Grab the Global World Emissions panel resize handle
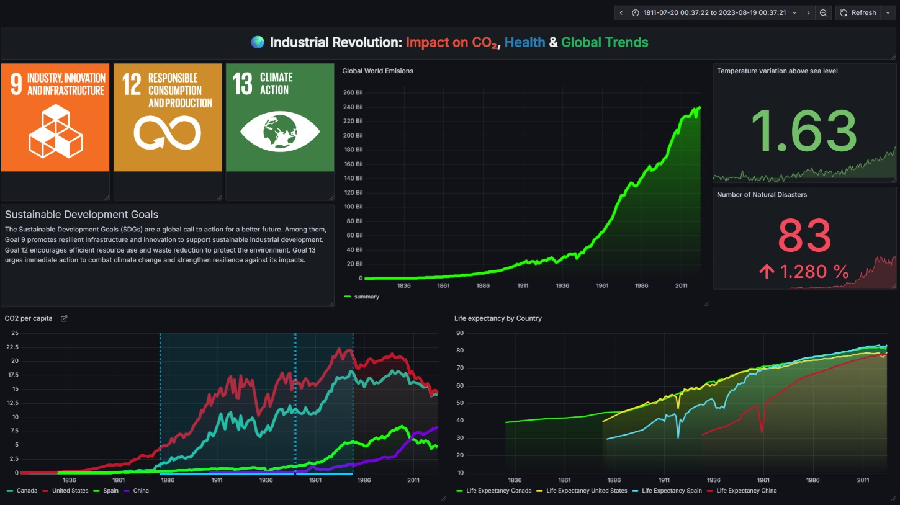900x505 pixels. (706, 304)
